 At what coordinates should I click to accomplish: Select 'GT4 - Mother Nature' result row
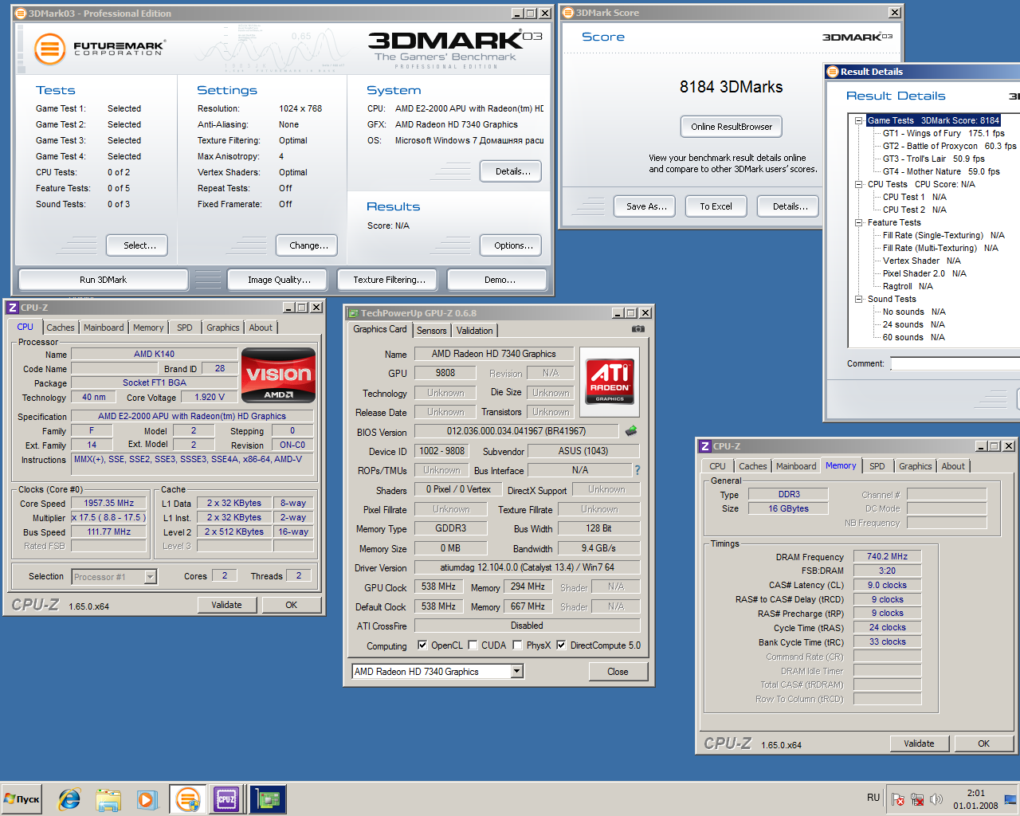pos(941,172)
